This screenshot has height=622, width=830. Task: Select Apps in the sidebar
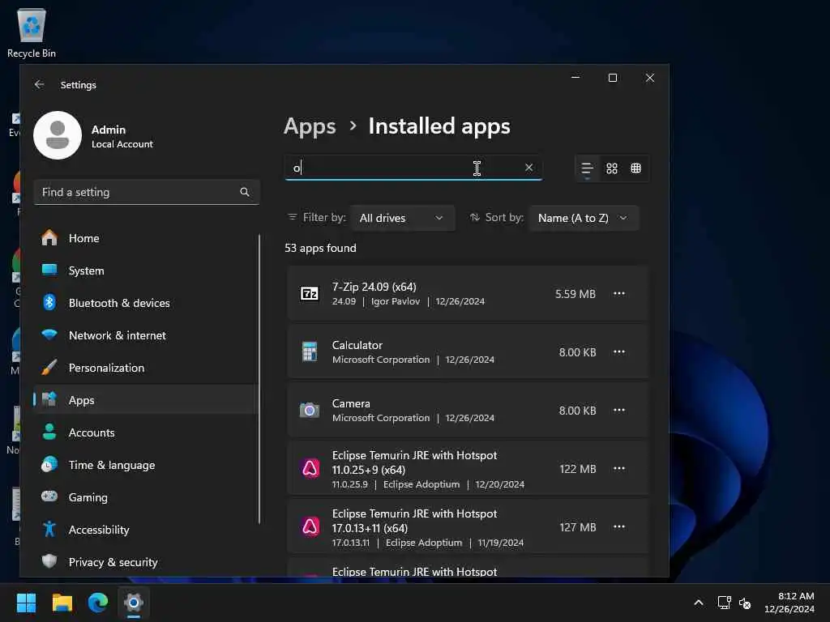pos(146,400)
